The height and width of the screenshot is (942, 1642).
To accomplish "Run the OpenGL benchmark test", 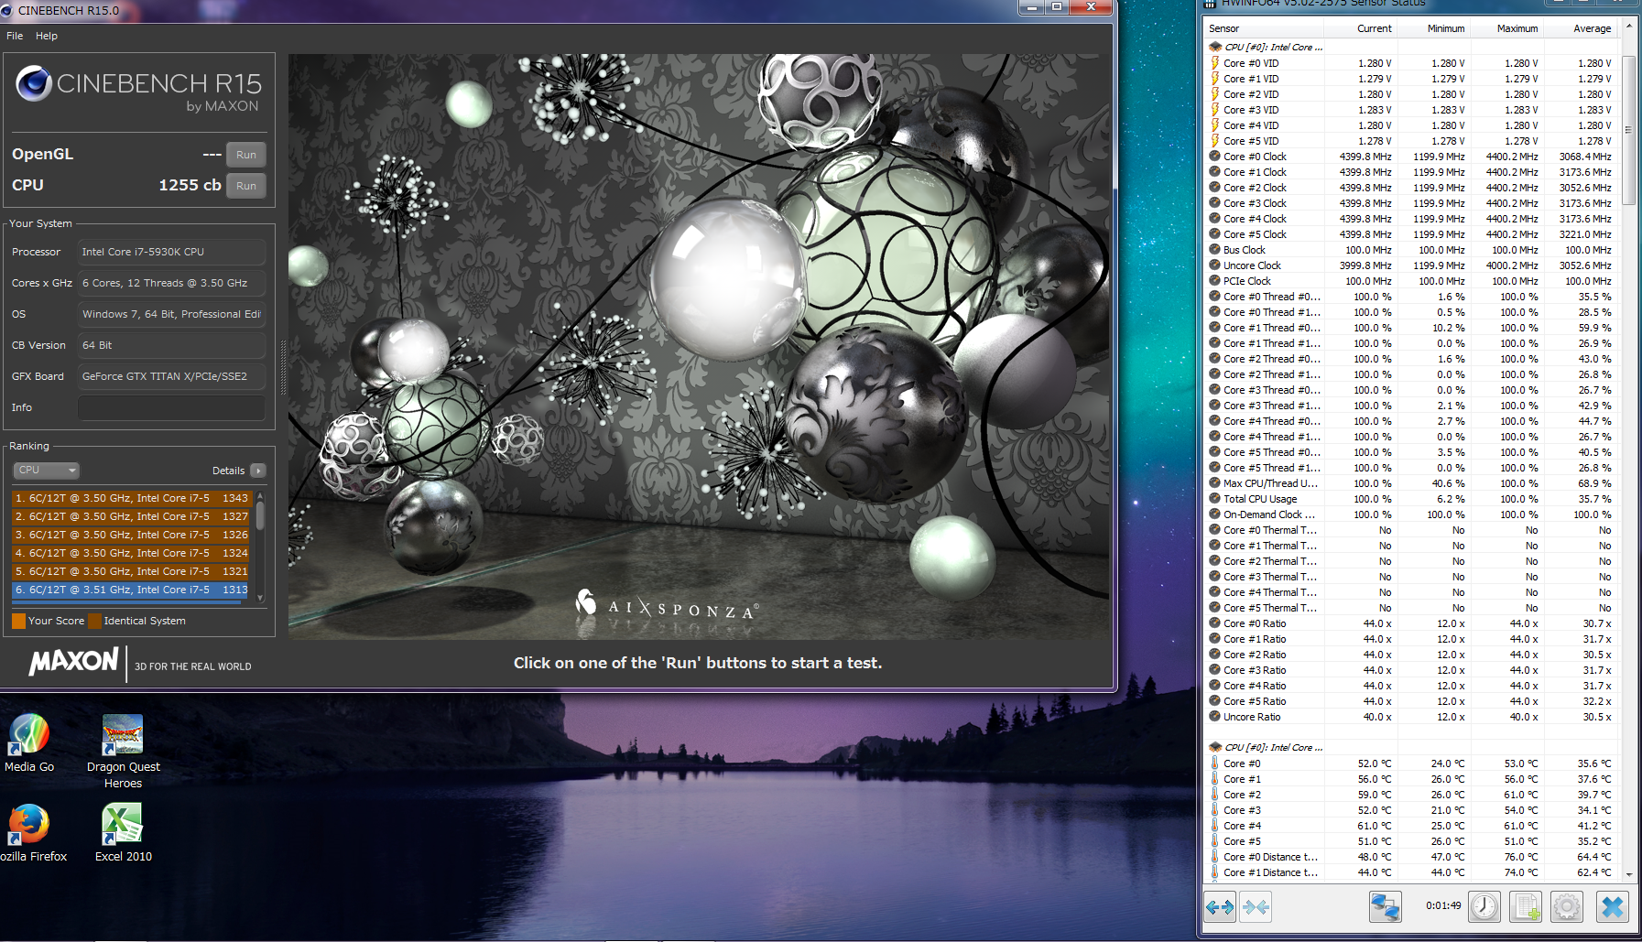I will tap(246, 155).
